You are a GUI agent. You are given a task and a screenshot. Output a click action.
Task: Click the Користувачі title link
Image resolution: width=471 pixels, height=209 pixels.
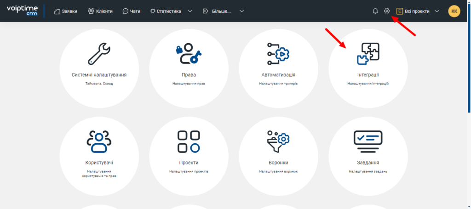tap(99, 163)
